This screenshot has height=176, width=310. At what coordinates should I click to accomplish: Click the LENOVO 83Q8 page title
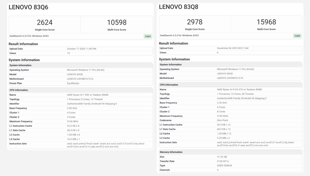coord(179,7)
